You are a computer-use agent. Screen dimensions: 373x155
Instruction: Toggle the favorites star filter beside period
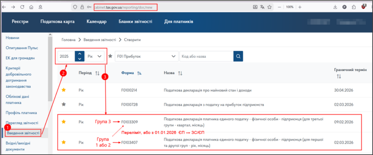[111, 56]
